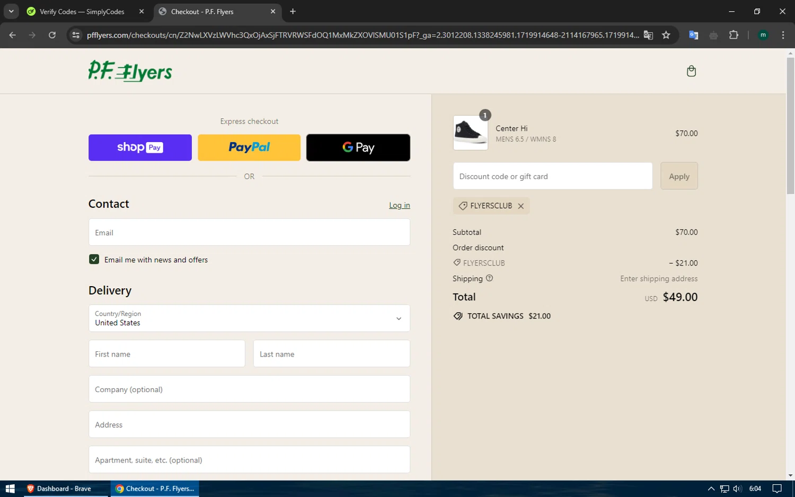Open the tab search dropdown arrow
Viewport: 795px width, 497px height.
tap(11, 11)
